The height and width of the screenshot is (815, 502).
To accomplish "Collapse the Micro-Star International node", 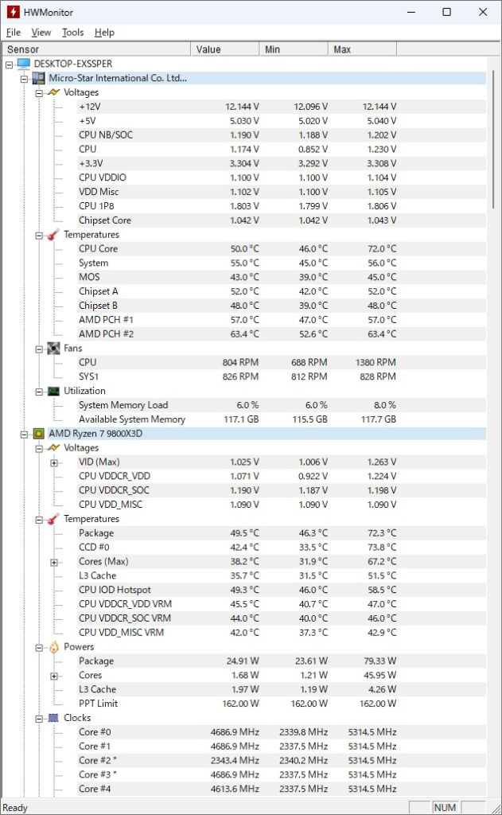I will pyautogui.click(x=24, y=79).
